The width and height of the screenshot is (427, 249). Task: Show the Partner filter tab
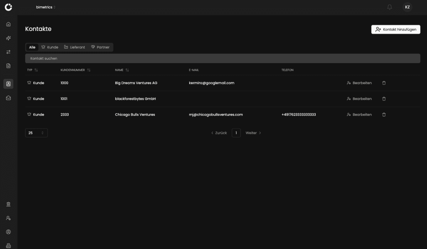pos(100,47)
